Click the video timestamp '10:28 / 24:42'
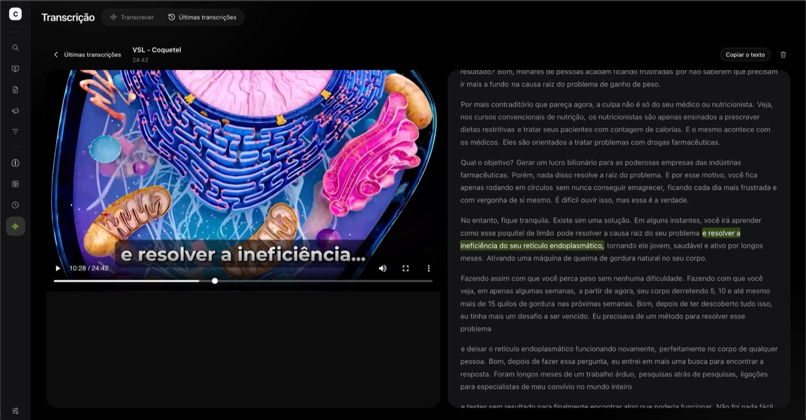The width and height of the screenshot is (806, 420). tap(89, 268)
